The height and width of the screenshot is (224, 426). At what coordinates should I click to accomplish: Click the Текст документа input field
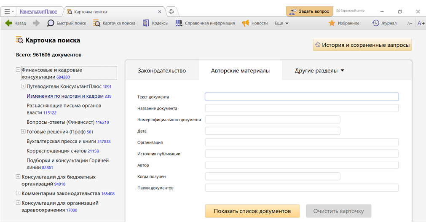coord(302,97)
